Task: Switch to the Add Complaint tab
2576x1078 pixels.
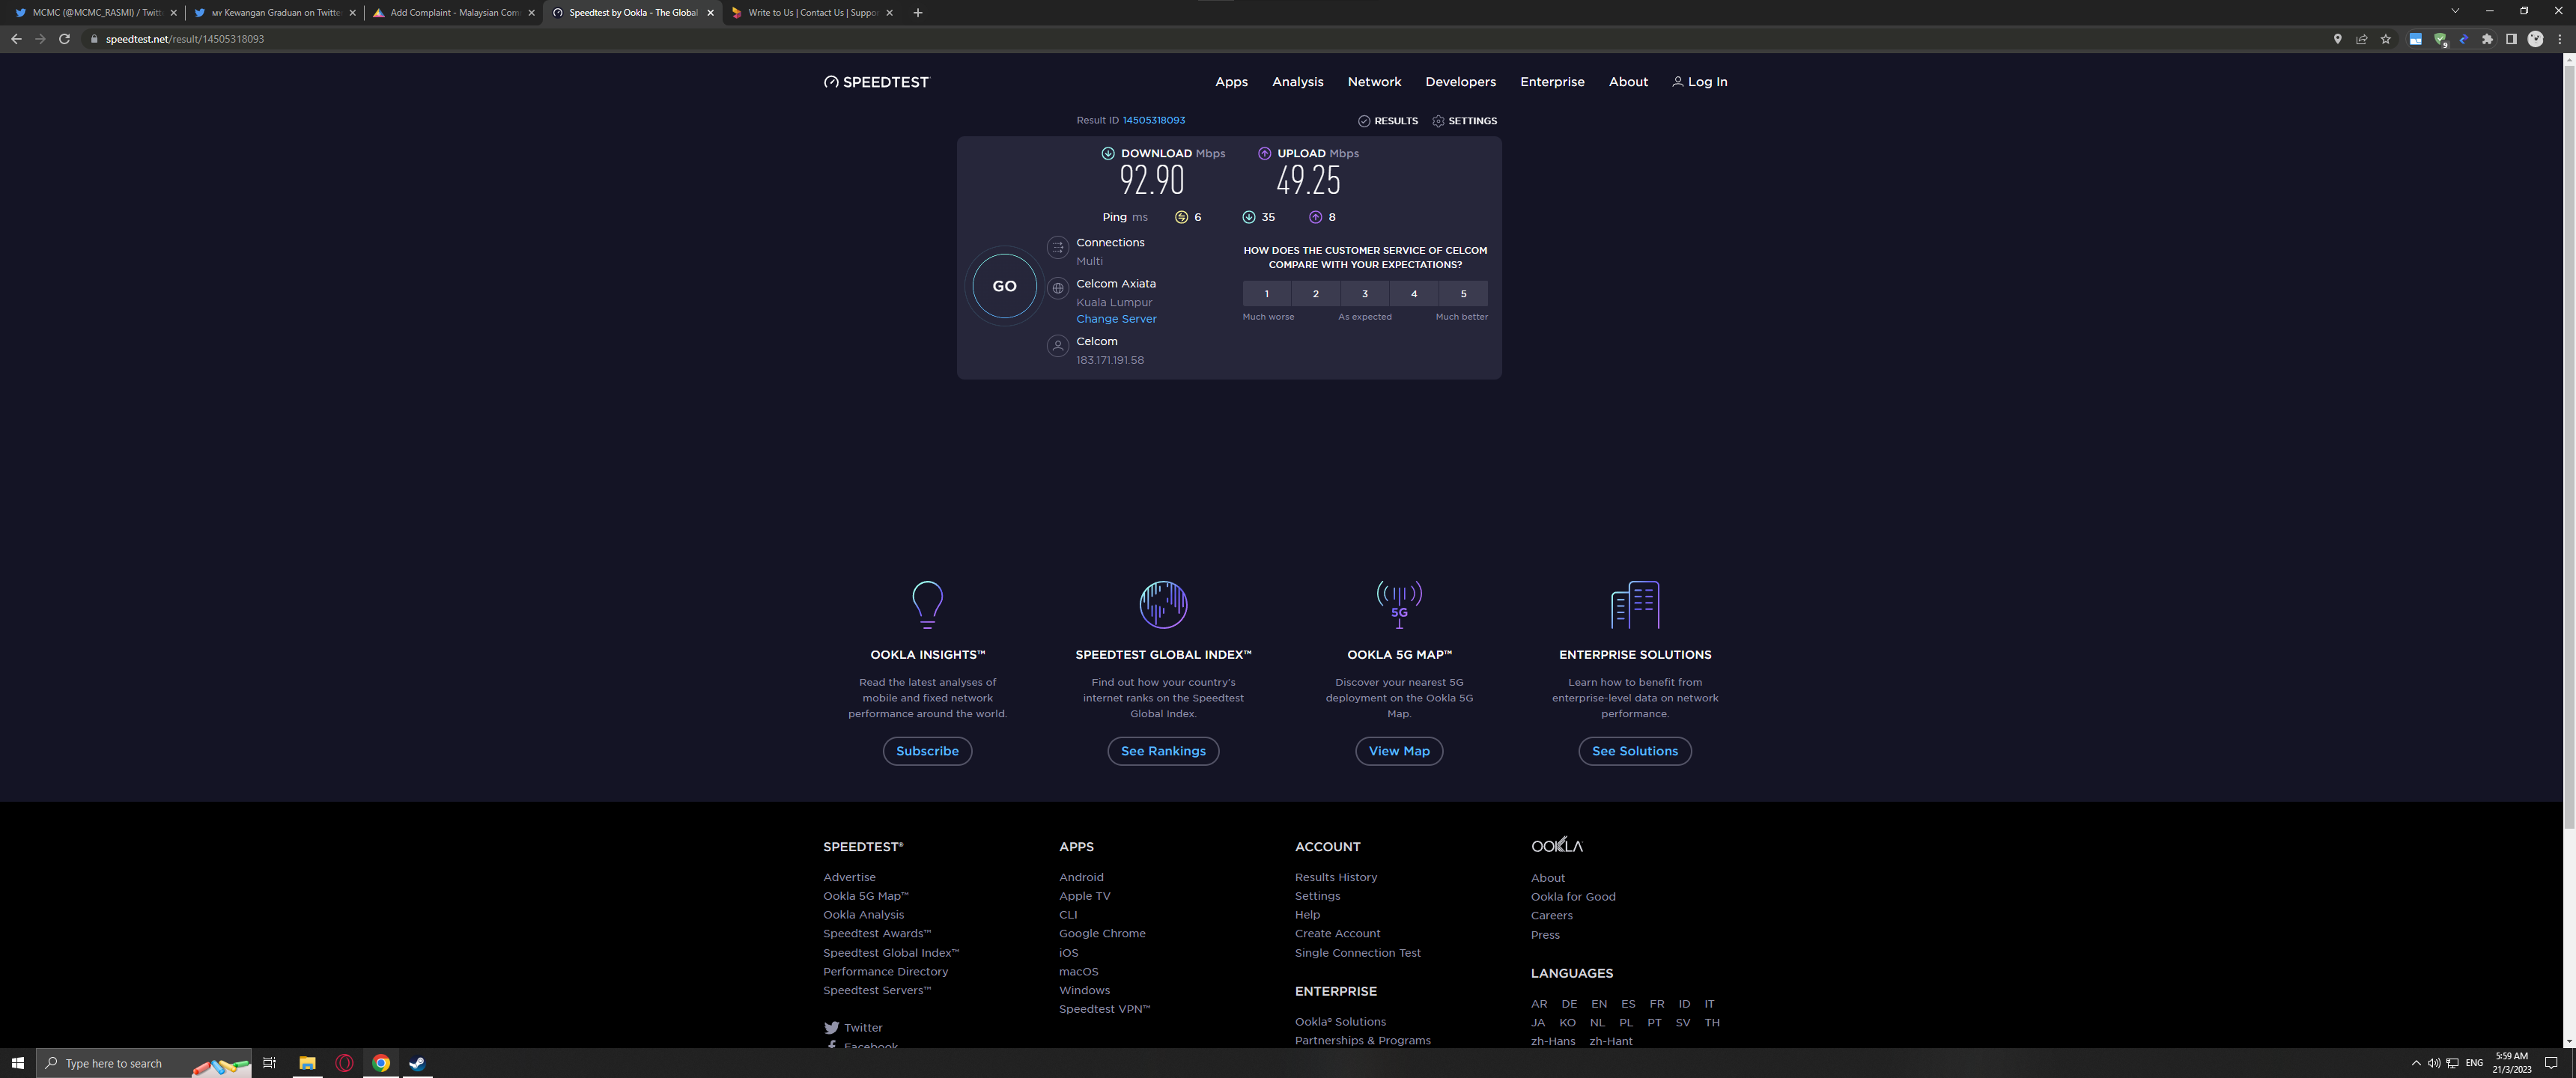Action: point(453,13)
